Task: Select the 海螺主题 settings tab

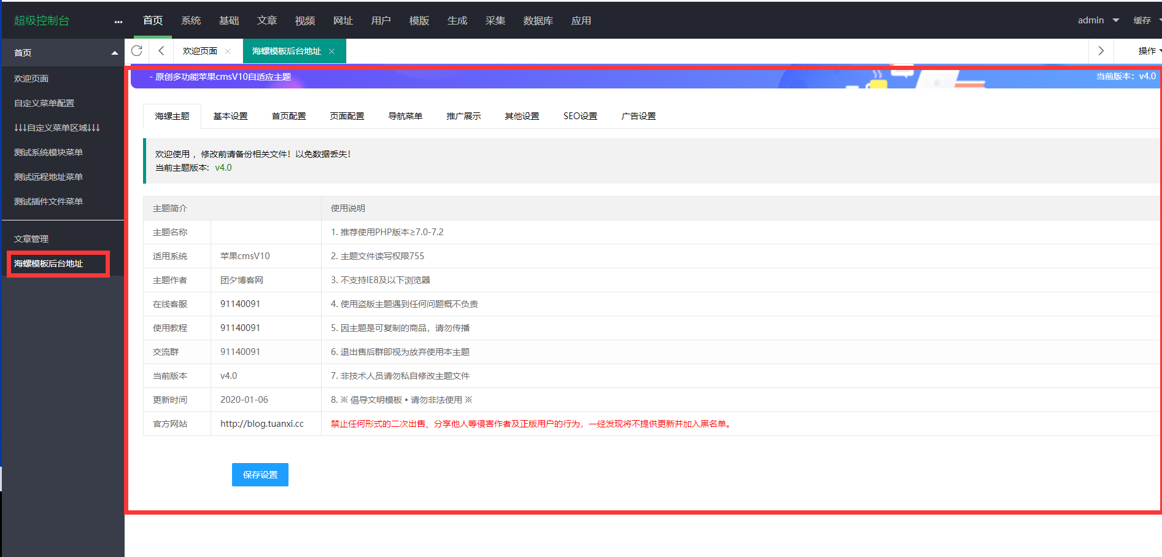Action: click(x=172, y=116)
